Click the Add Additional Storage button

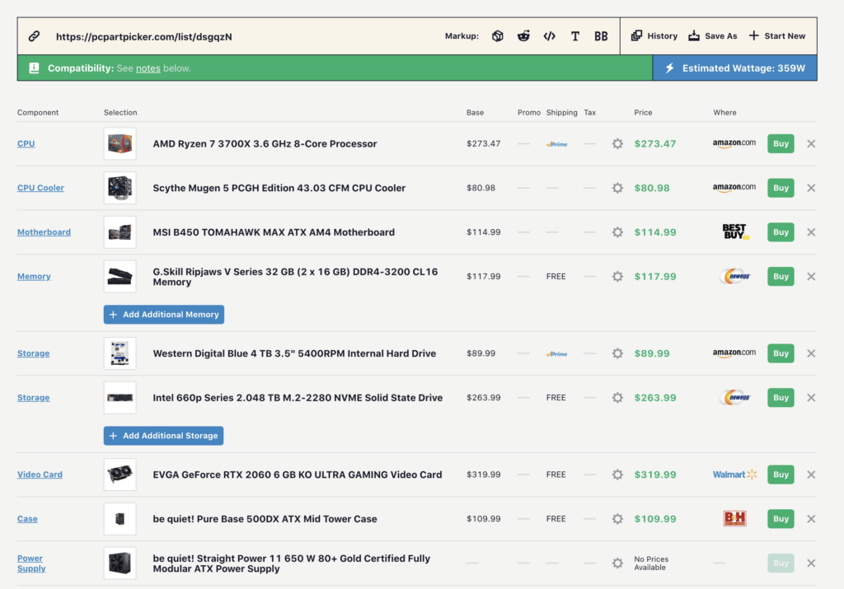[164, 436]
